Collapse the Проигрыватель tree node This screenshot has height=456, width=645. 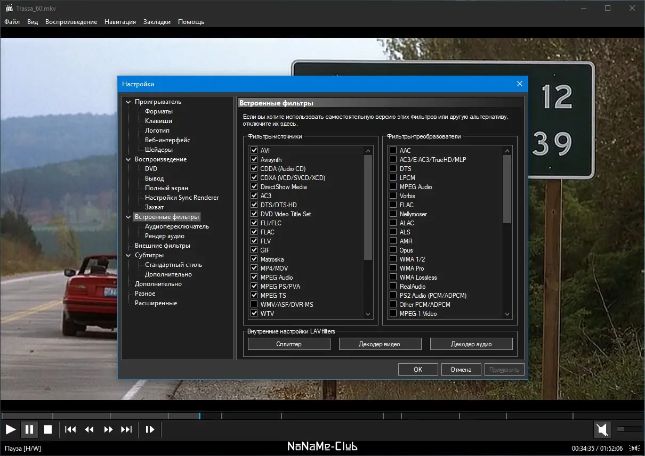(128, 102)
